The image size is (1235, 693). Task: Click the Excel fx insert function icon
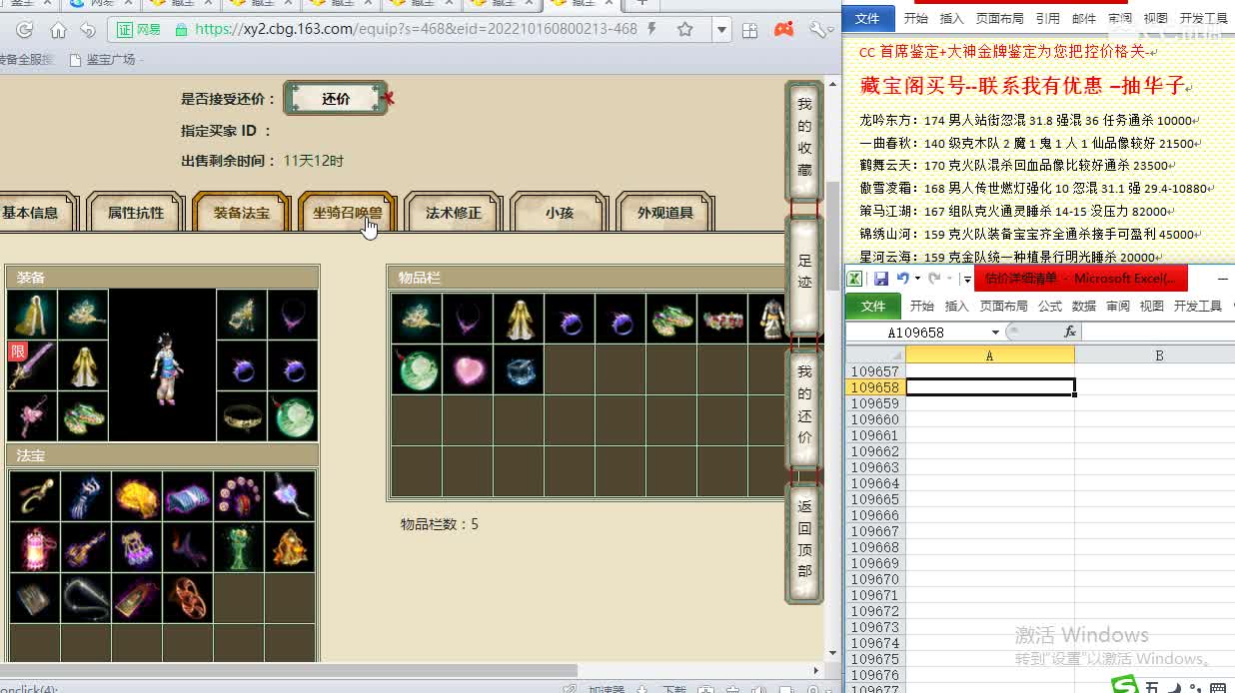[1070, 332]
